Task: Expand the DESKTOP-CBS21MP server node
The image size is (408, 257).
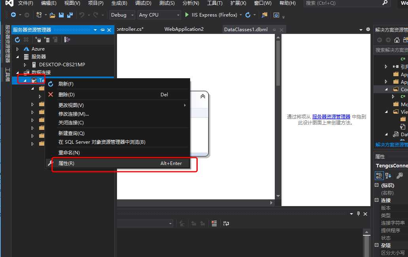Action: 25,65
